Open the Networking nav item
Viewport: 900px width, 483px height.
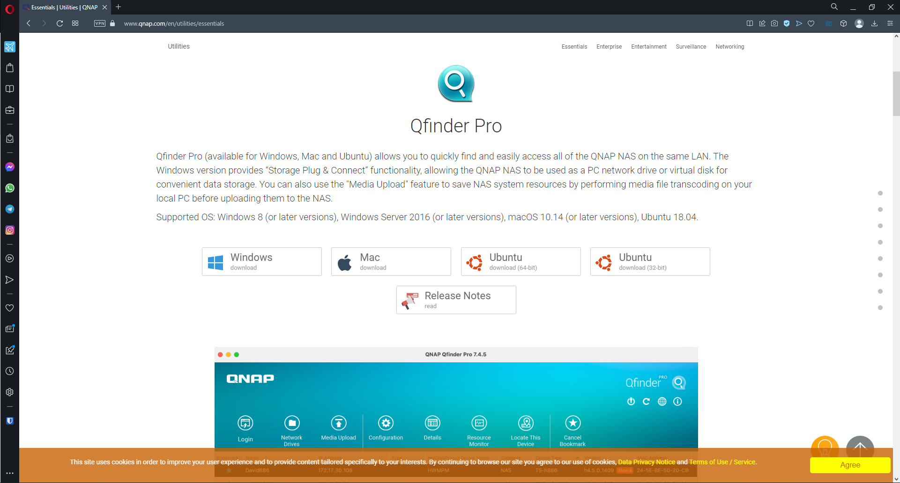tap(730, 47)
